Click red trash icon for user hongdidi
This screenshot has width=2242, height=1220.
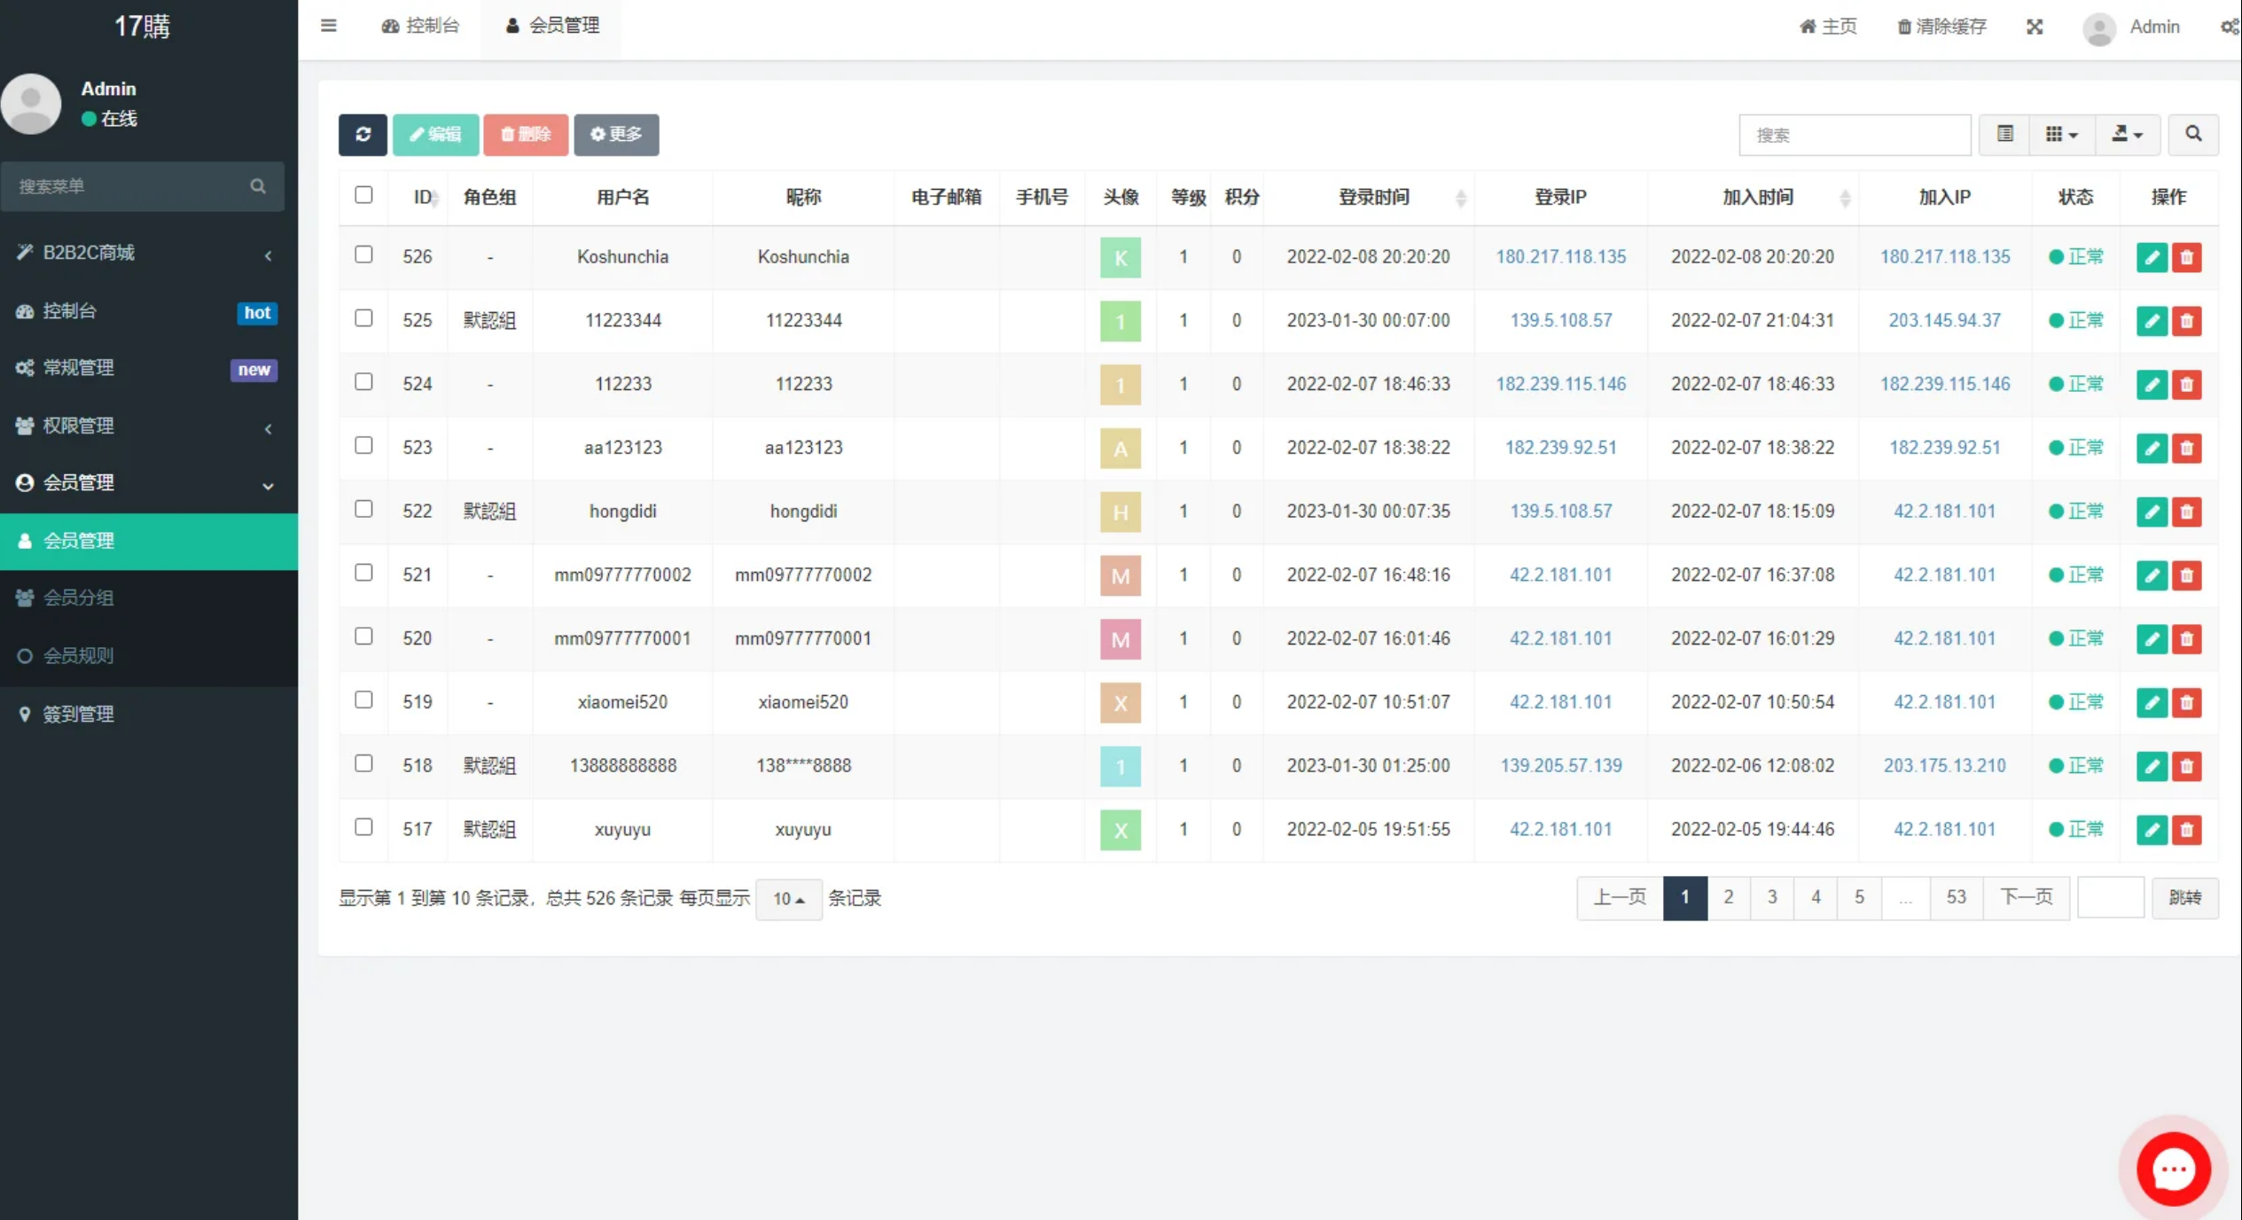2187,512
